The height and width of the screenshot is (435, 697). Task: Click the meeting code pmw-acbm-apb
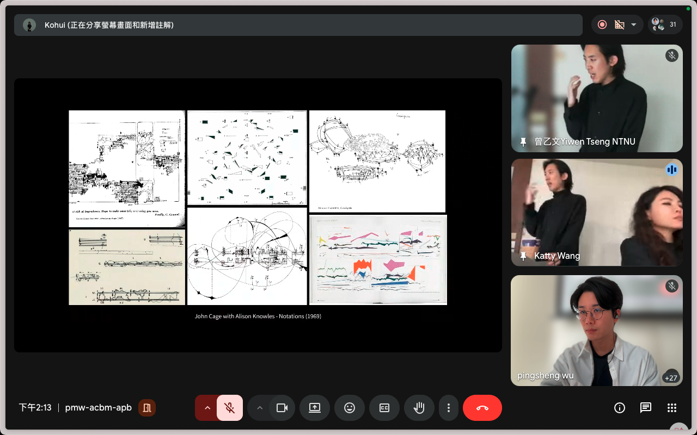[99, 408]
